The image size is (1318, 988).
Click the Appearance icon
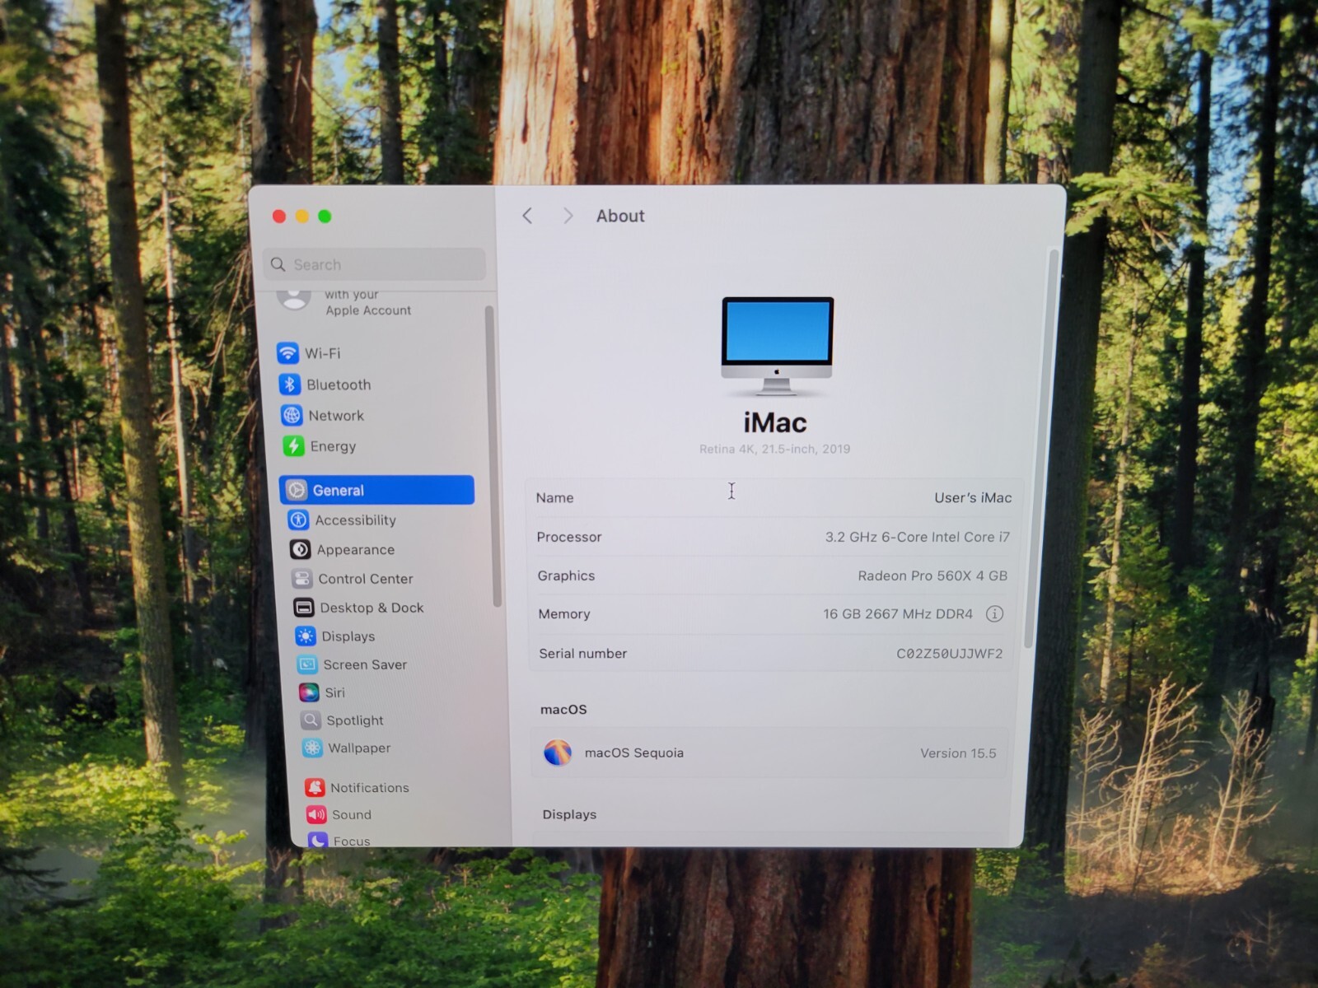(x=300, y=549)
